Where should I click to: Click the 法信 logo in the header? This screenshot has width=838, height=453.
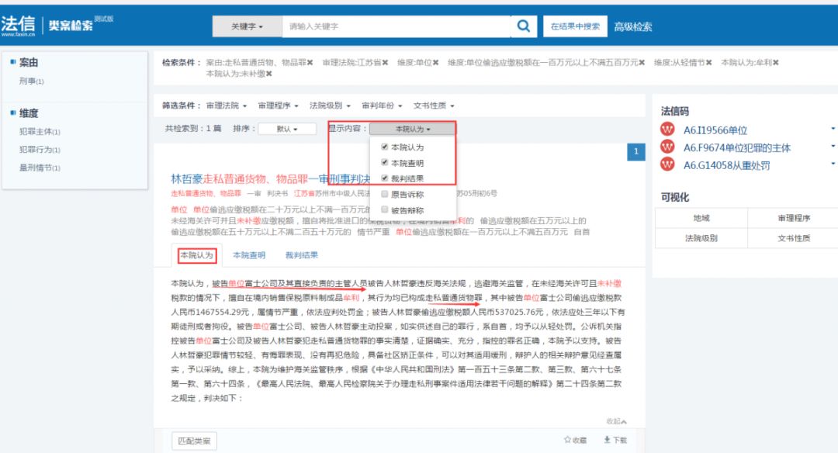[x=18, y=25]
